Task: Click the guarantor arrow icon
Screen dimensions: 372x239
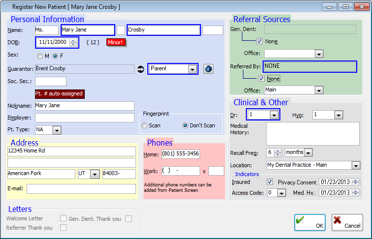Action: (x=140, y=69)
